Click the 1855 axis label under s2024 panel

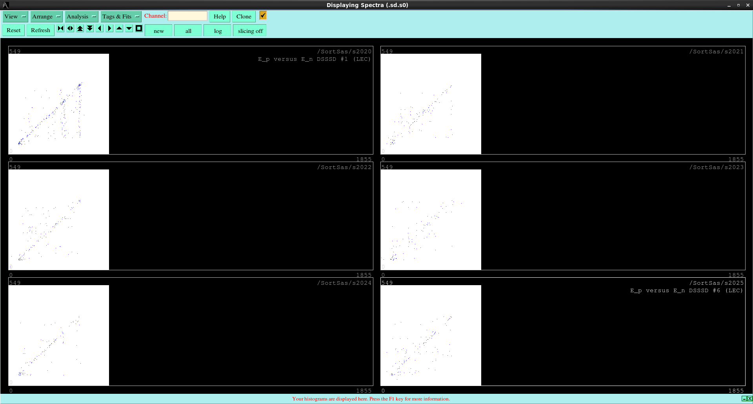coord(364,391)
